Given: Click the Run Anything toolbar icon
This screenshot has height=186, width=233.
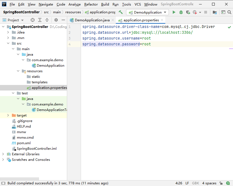Looking at the screenshot, I should pyautogui.click(x=223, y=12).
